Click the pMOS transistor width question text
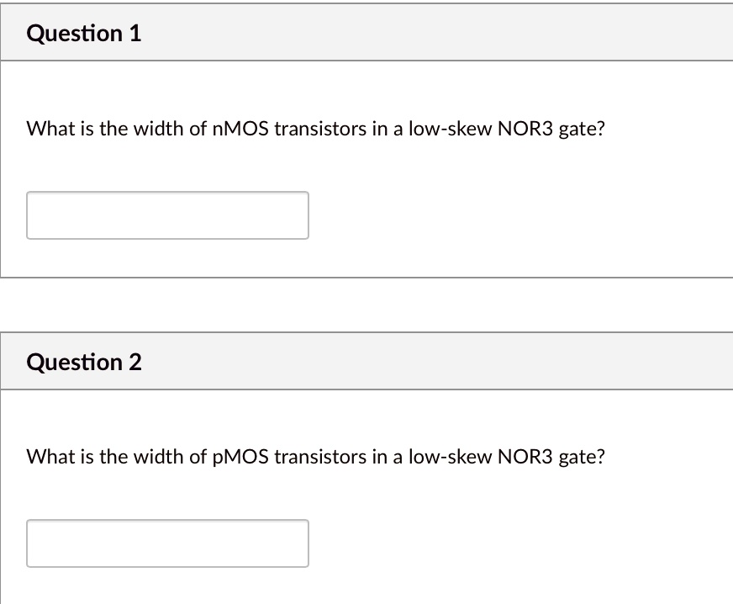This screenshot has width=733, height=604. coord(315,457)
